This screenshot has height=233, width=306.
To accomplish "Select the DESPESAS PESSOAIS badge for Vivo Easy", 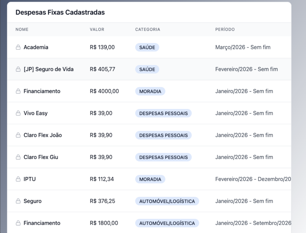I will click(163, 113).
